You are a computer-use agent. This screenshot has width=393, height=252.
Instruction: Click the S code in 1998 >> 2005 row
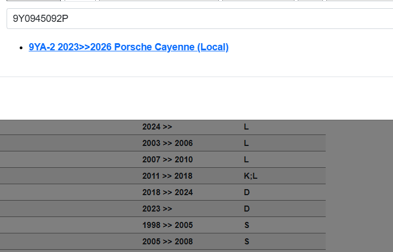point(246,225)
